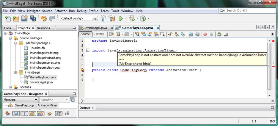Click the Build Project hammer icon
Viewport: 278px width, 126px height.
[103, 18]
